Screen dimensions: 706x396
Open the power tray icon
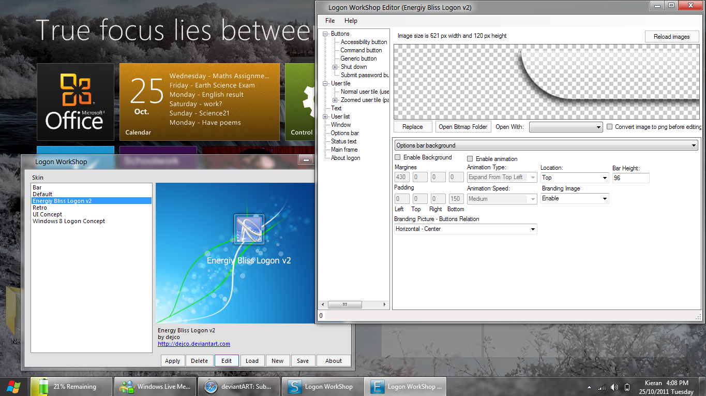tap(627, 387)
